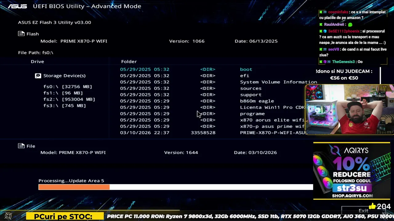This screenshot has width=394, height=221.
Task: Click the seoV8 chat username
Action: coord(333,49)
